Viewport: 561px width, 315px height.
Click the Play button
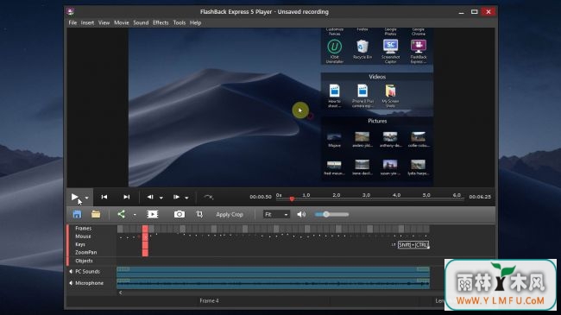74,197
